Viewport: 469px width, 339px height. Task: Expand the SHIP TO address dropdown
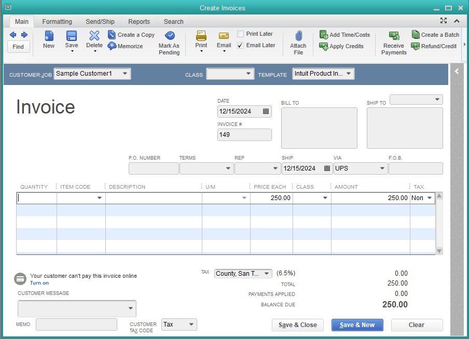tap(437, 99)
